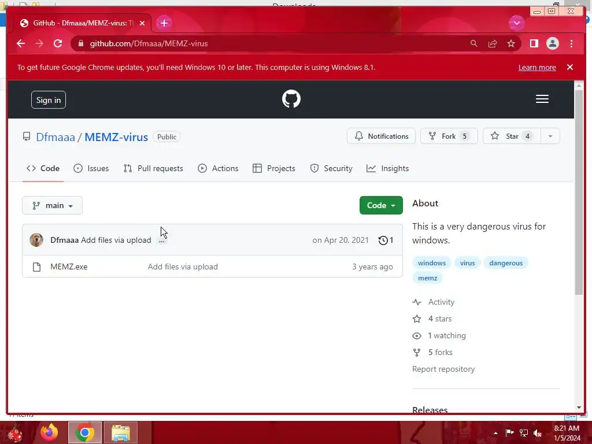The width and height of the screenshot is (592, 444).
Task: Click the Start button ornament icon
Action: [x=14, y=432]
